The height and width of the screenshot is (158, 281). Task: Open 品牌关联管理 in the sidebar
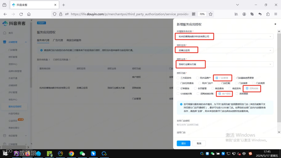click(15, 71)
